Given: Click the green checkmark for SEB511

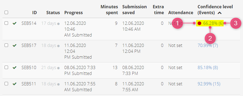Looking at the screenshot, I should tap(15, 84).
